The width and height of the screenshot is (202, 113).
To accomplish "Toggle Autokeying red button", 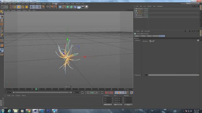I will 109,93.
